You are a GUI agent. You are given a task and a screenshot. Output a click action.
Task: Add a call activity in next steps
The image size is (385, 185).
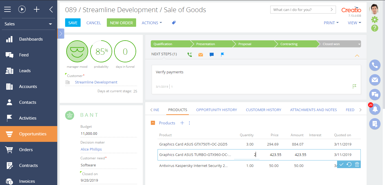[190, 54]
